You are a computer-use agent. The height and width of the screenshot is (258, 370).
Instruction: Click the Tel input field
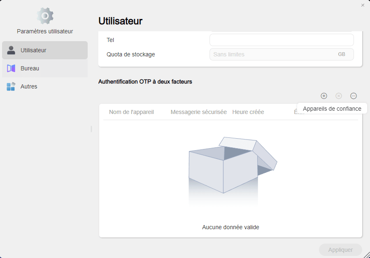(282, 40)
